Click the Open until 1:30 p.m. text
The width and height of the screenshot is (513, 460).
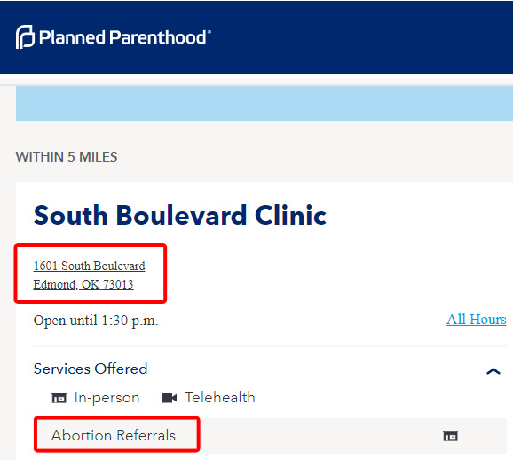click(x=96, y=321)
